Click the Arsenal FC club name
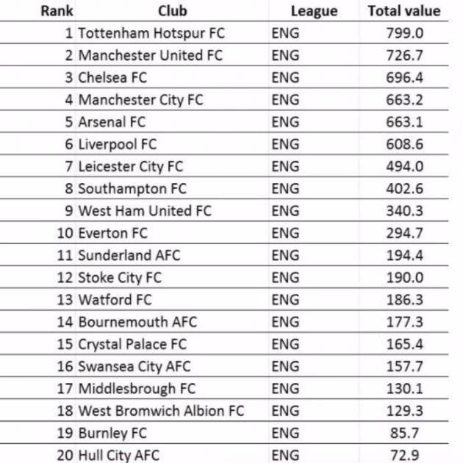Image resolution: width=463 pixels, height=463 pixels. pyautogui.click(x=112, y=122)
